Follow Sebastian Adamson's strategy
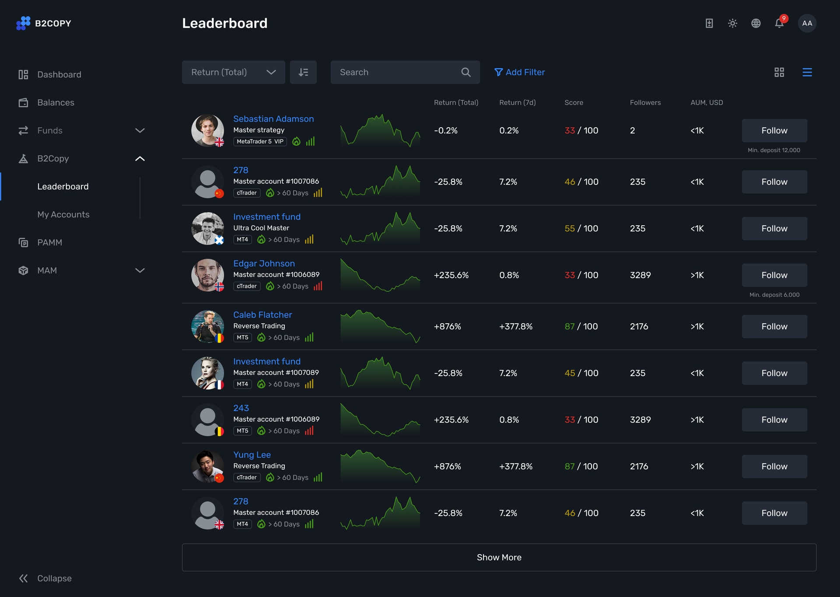Viewport: 840px width, 597px height. [774, 130]
